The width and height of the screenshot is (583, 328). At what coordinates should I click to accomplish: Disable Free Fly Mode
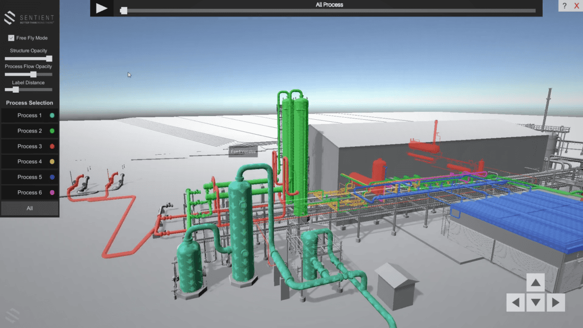pyautogui.click(x=11, y=38)
